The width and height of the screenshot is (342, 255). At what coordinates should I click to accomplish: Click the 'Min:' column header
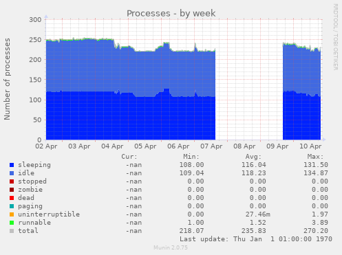[191, 157]
